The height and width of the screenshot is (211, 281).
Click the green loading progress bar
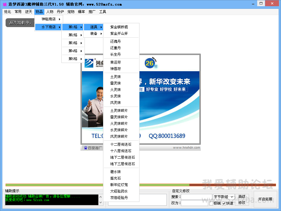click(97, 185)
